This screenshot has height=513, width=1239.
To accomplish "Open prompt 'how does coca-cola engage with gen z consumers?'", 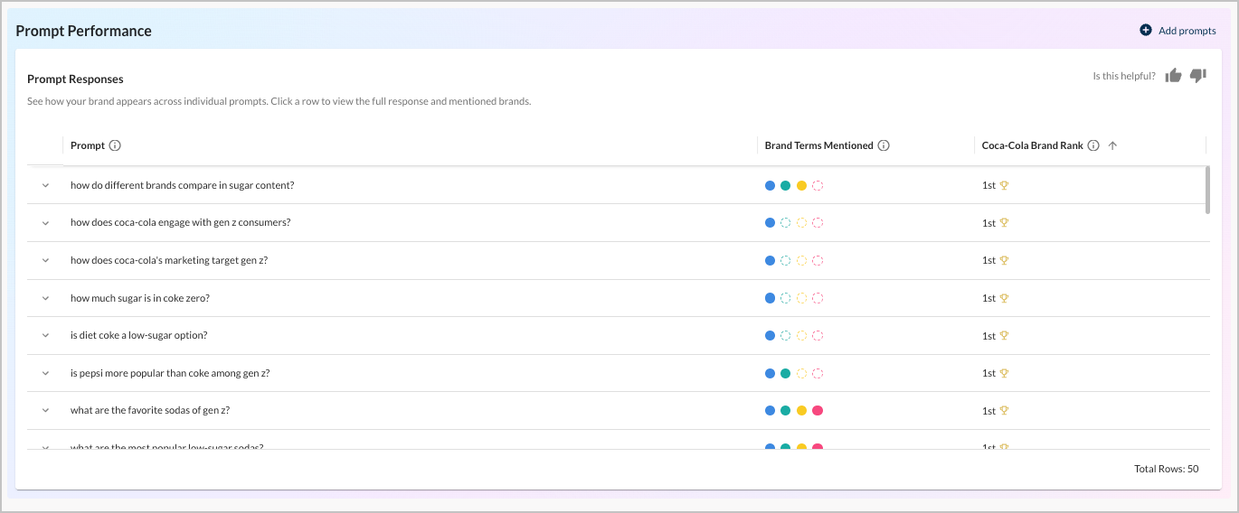I will 181,222.
